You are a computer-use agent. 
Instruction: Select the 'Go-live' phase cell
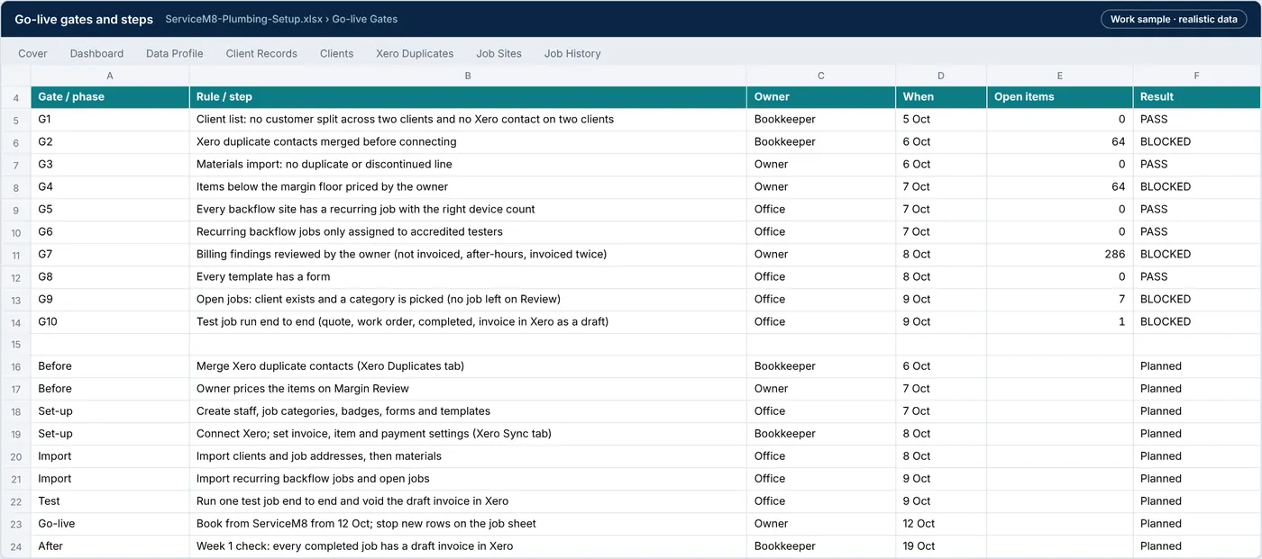tap(110, 524)
